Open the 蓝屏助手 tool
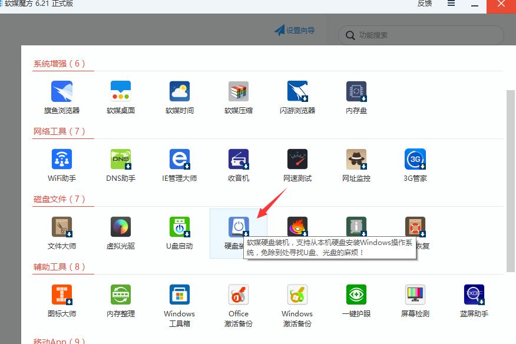 coord(474,295)
